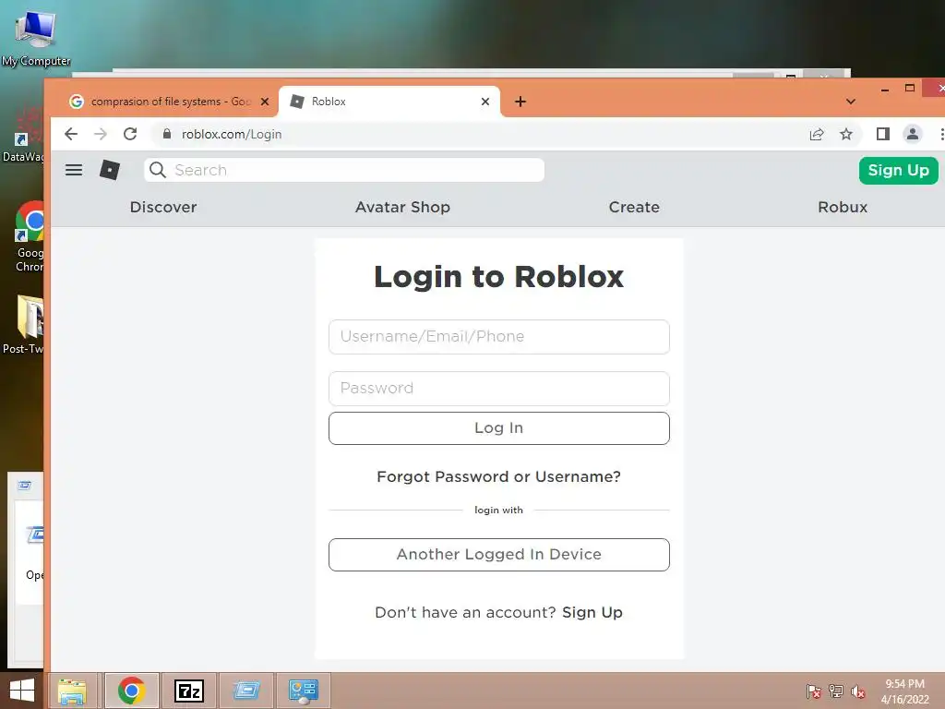Open a new tab with the plus button
The image size is (945, 709).
(520, 102)
